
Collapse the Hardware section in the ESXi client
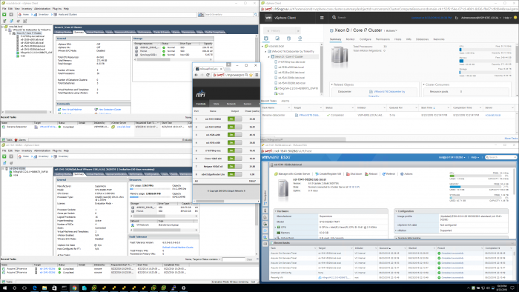coord(275,211)
